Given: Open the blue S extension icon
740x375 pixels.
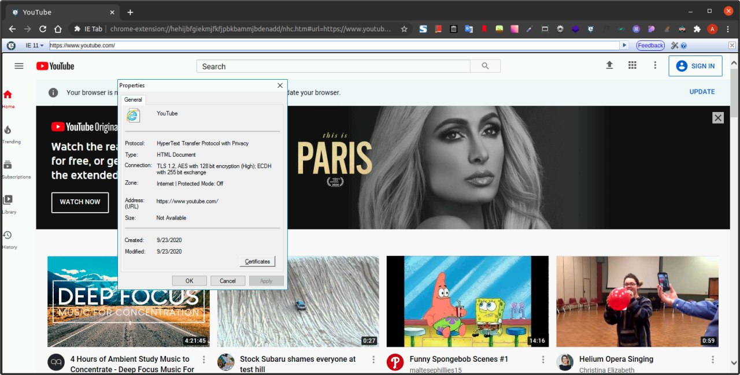Looking at the screenshot, I should 423,29.
